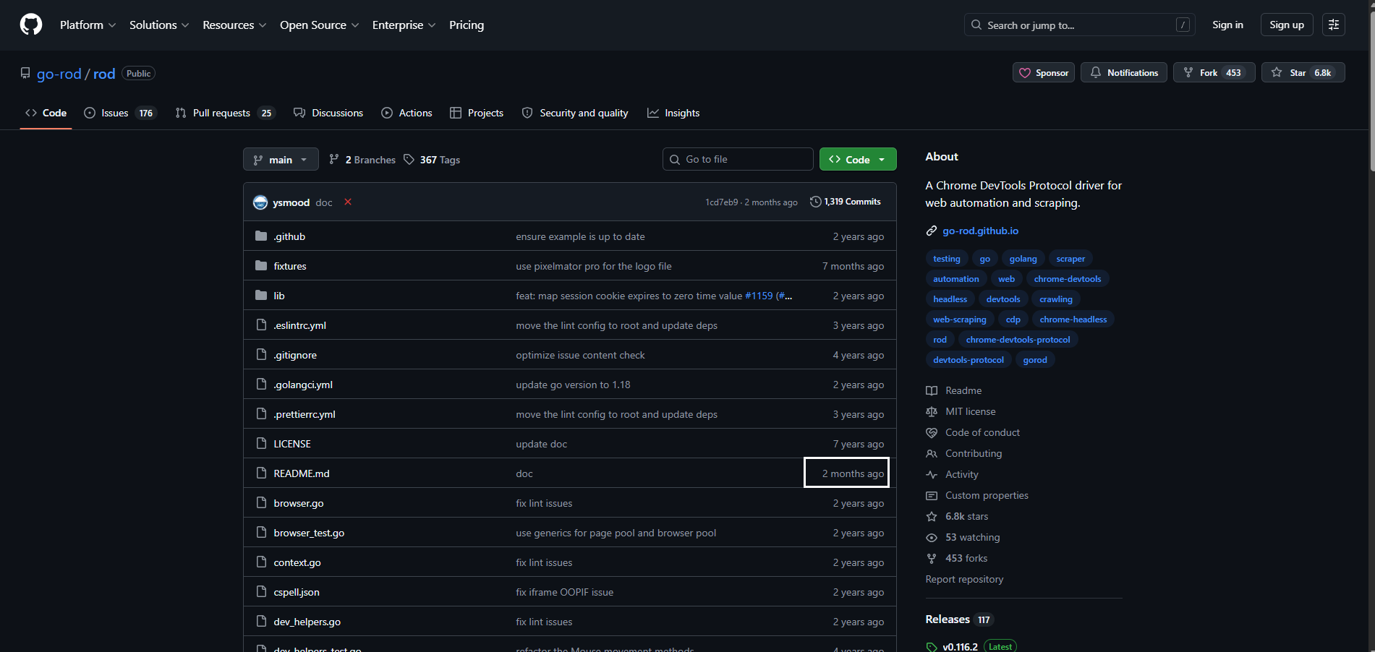1375x652 pixels.
Task: Open the Security and quality tab
Action: 575,113
